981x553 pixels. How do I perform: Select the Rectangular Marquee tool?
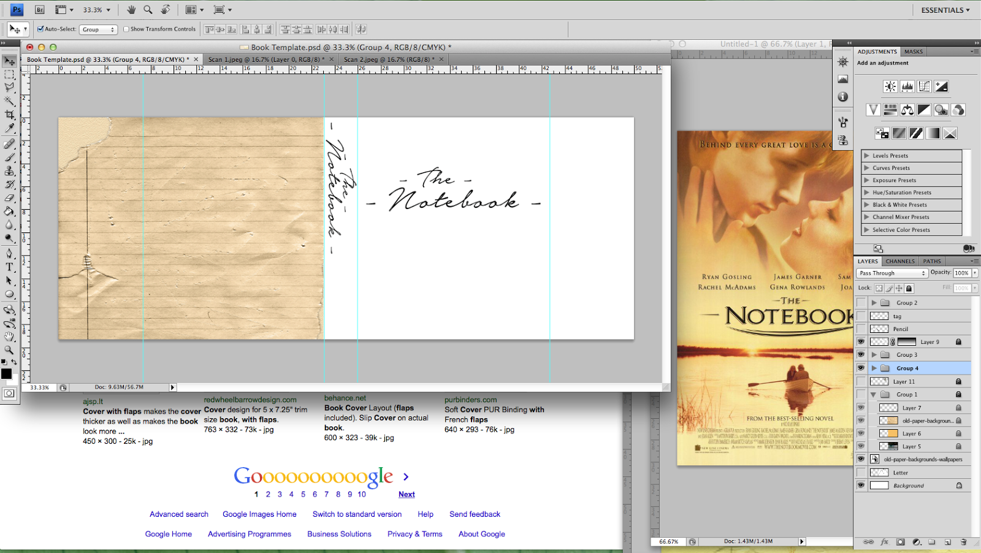click(9, 74)
